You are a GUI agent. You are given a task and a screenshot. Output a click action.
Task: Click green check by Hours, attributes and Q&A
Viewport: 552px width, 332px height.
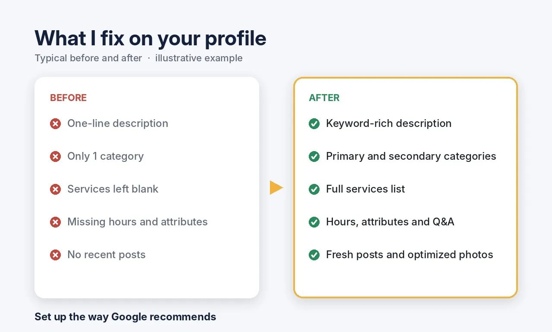click(314, 222)
